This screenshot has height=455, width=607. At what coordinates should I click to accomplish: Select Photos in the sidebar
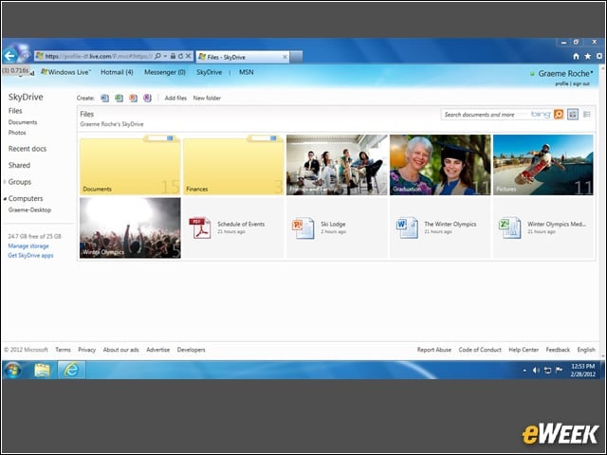[17, 133]
